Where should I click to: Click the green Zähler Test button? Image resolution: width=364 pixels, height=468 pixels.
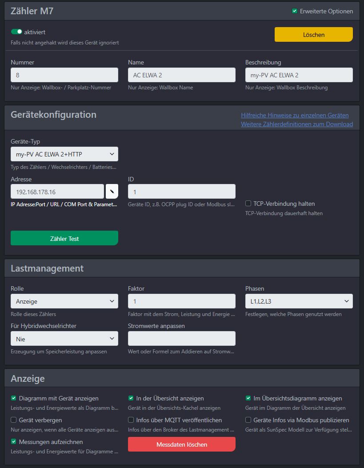pyautogui.click(x=64, y=238)
